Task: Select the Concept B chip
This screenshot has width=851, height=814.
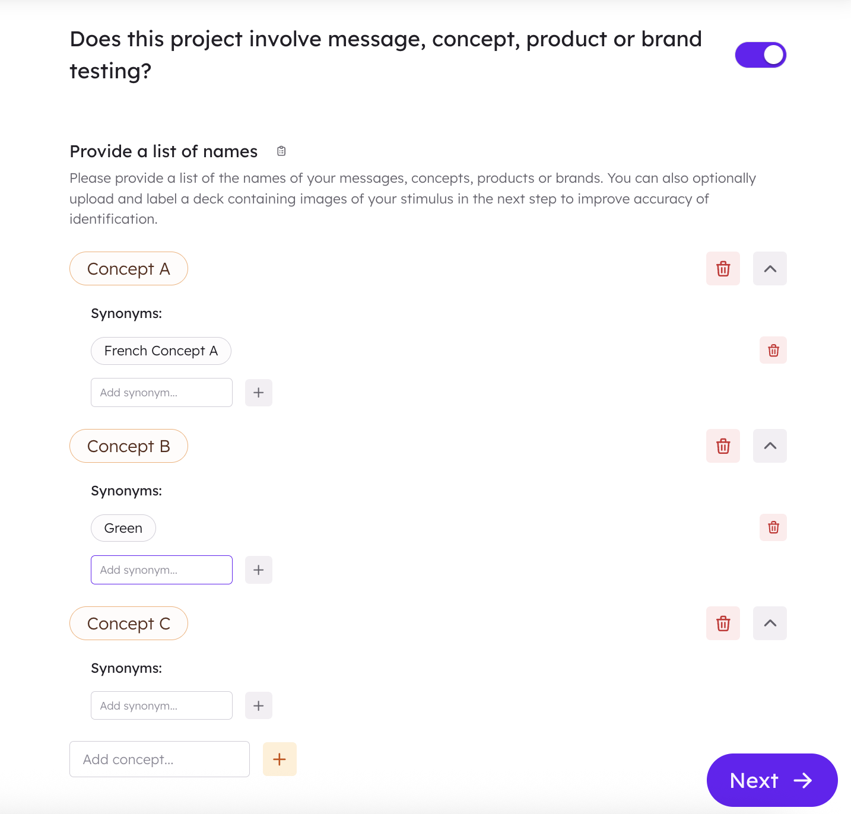Action: [x=129, y=446]
